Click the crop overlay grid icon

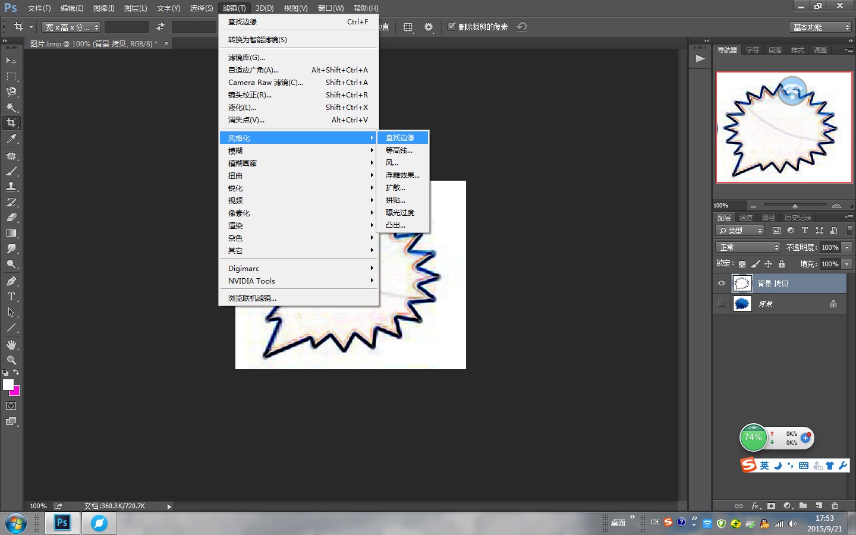coord(408,27)
